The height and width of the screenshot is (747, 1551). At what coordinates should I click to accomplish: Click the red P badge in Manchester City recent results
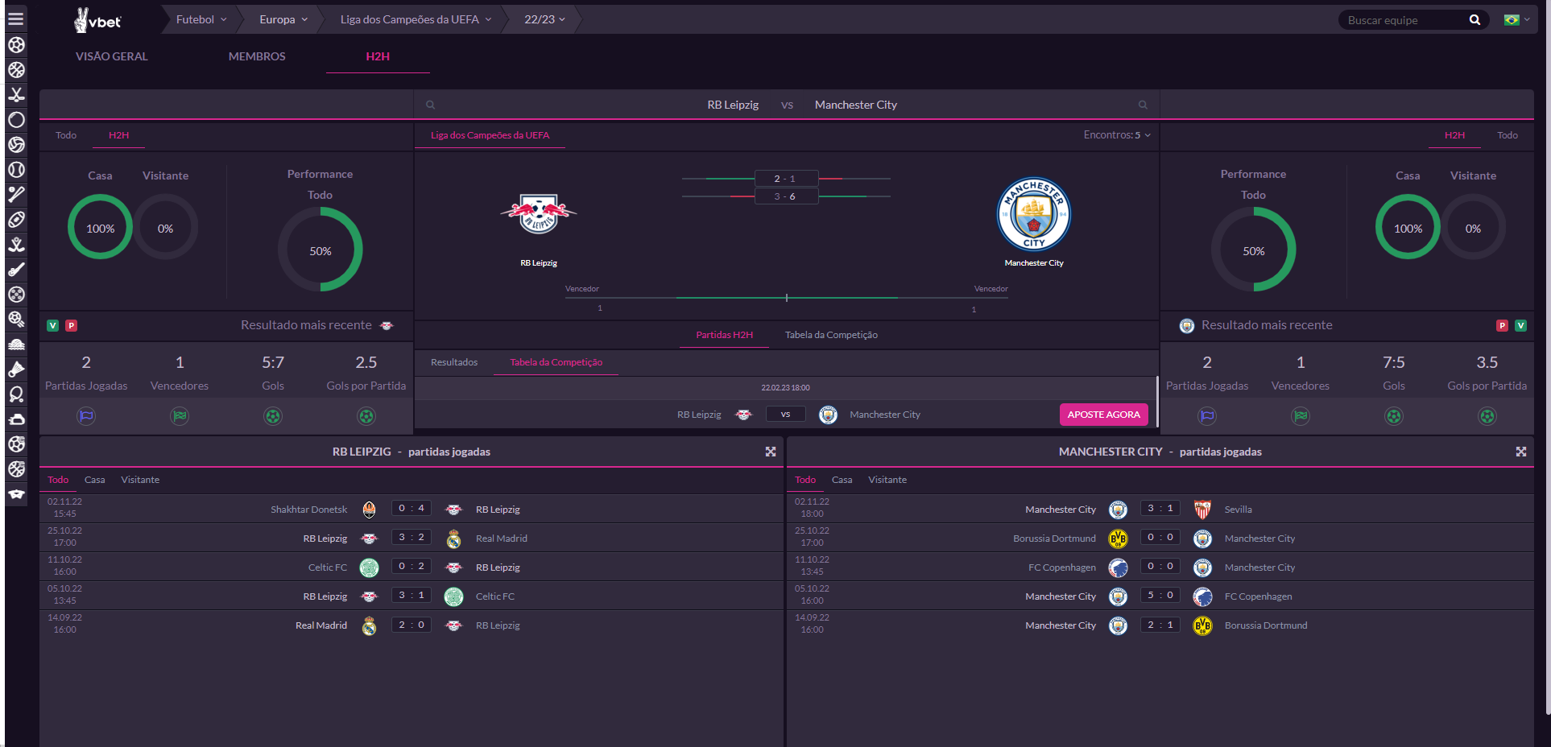(x=1502, y=326)
